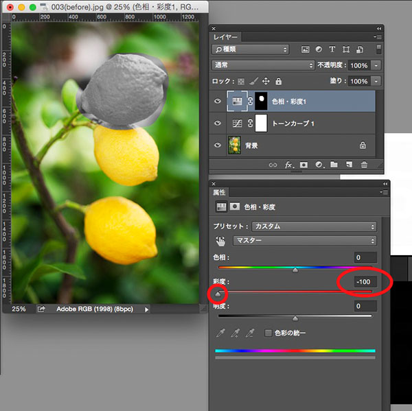This screenshot has width=412, height=411.
Task: Hide the 色相・彩度1 layer
Action: point(218,102)
